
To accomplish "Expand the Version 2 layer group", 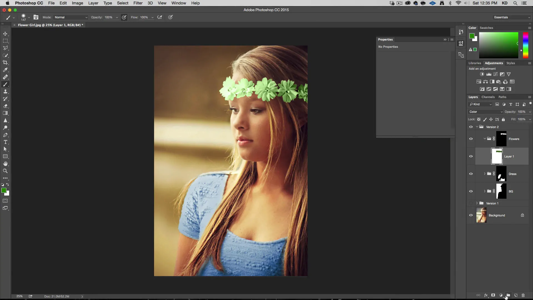I will [477, 127].
